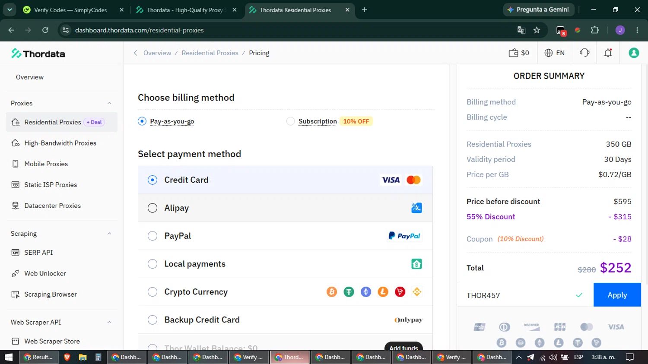Screen dimensions: 648x364
Task: Open the customer support headset icon
Action: [584, 53]
